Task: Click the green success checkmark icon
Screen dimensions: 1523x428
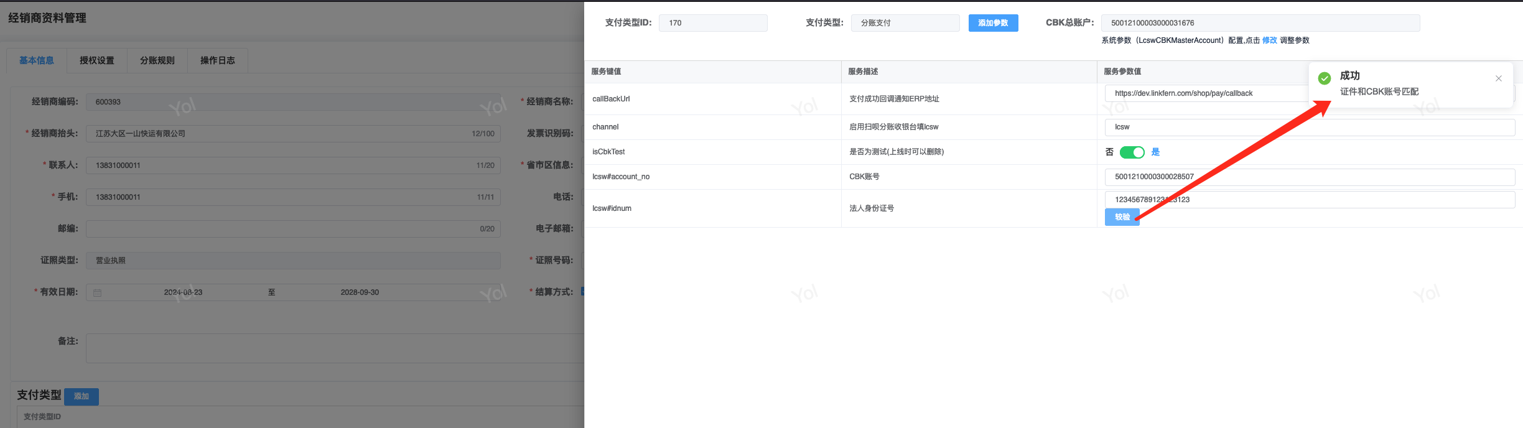Action: (1325, 78)
